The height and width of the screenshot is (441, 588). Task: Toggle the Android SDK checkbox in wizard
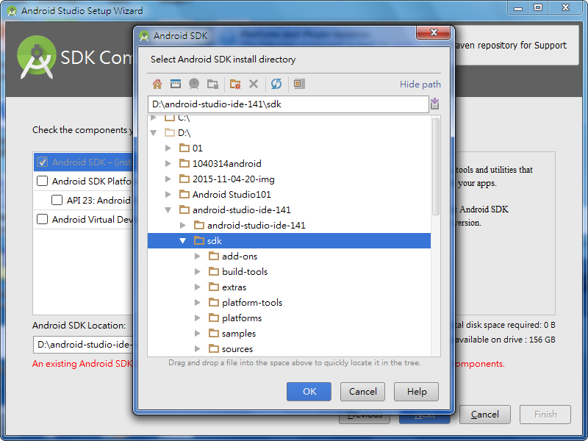tap(42, 162)
